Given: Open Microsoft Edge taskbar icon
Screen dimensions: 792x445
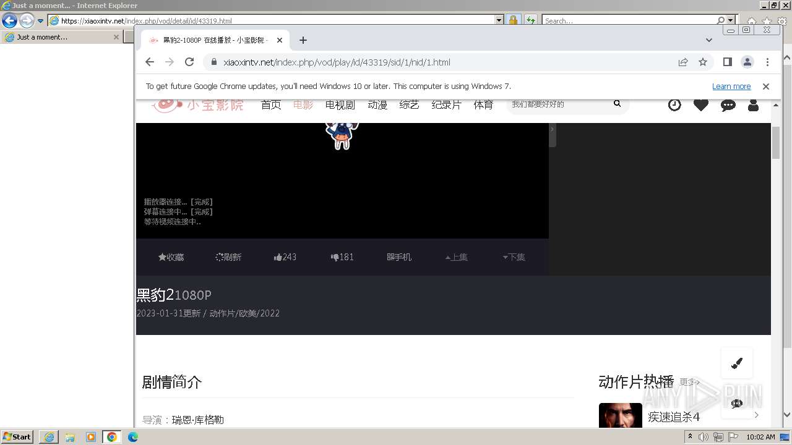Looking at the screenshot, I should point(133,437).
